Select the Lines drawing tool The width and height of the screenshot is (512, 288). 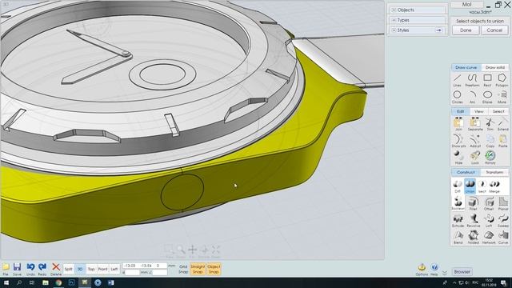457,80
